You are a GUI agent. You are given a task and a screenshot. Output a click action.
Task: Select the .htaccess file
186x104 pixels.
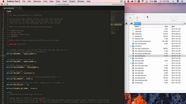[138, 31]
